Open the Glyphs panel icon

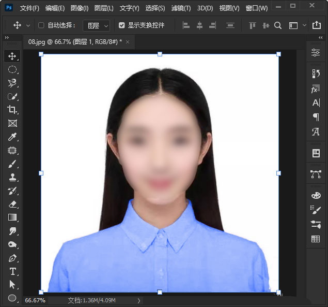click(316, 132)
